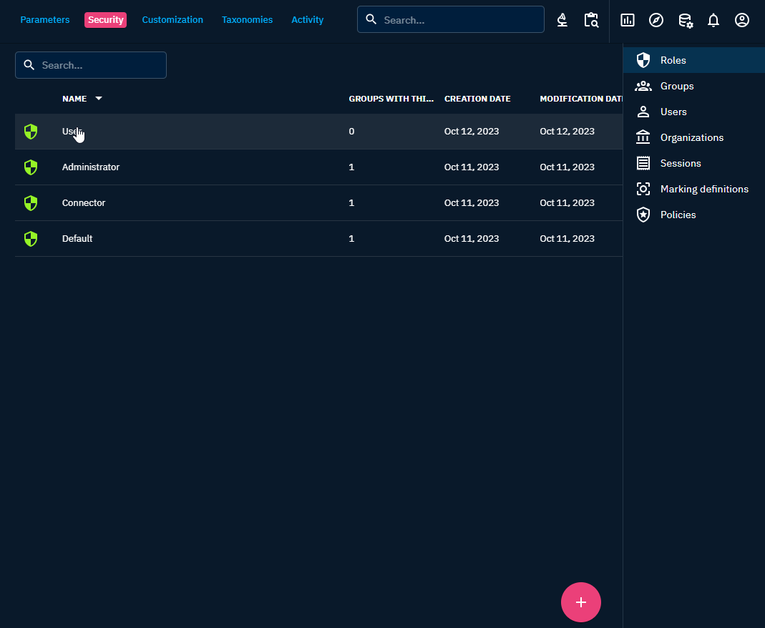Image resolution: width=765 pixels, height=628 pixels.
Task: Click the Roles shield icon
Action: [x=643, y=60]
